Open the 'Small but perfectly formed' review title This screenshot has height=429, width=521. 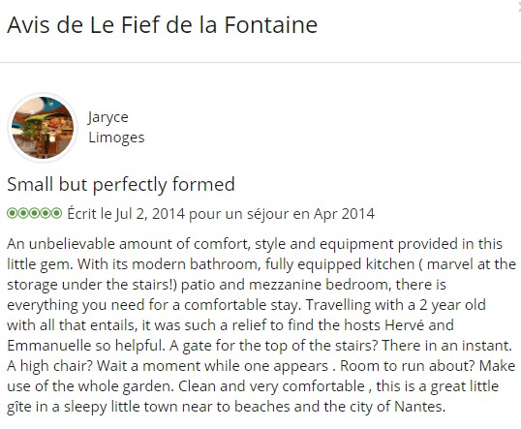[x=121, y=184]
